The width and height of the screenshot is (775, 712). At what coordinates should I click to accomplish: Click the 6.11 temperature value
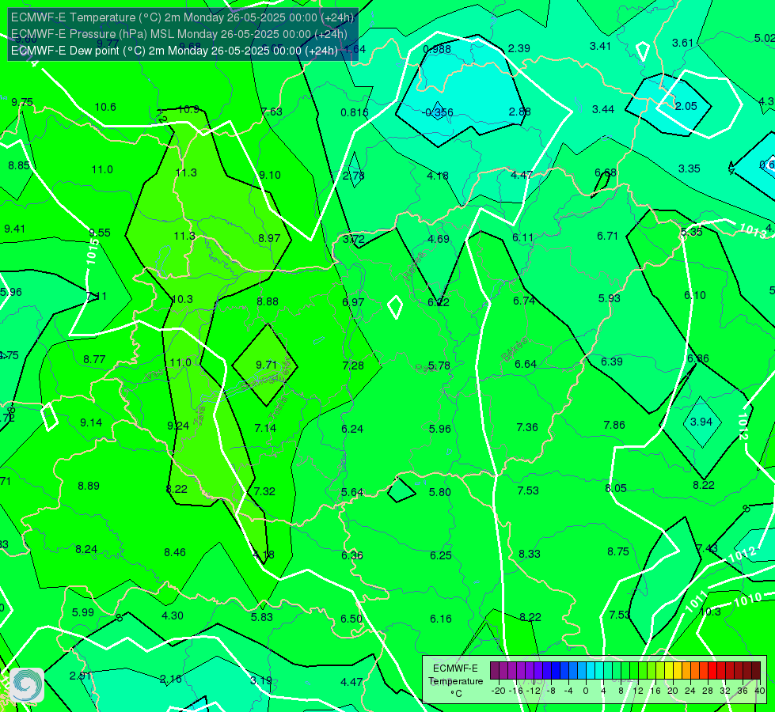[523, 237]
